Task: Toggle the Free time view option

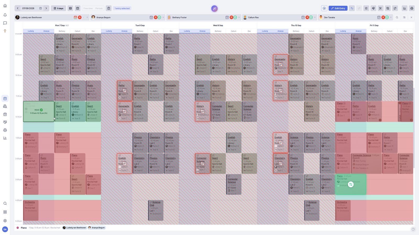Action: click(x=88, y=8)
